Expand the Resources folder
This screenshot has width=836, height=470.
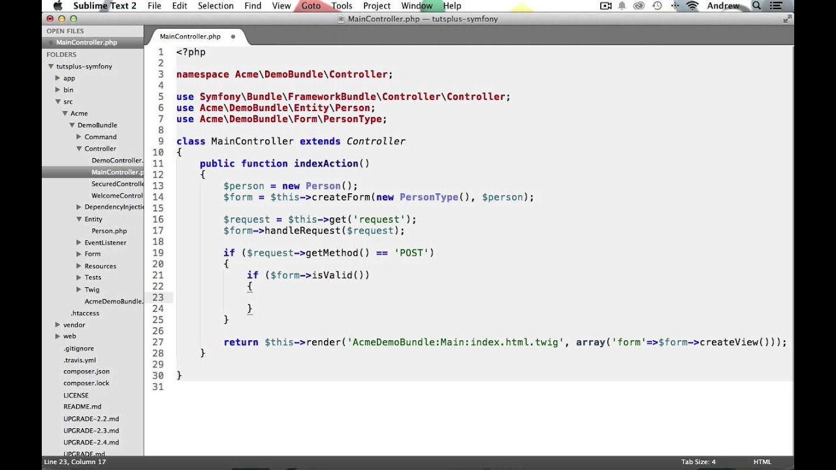pyautogui.click(x=78, y=266)
